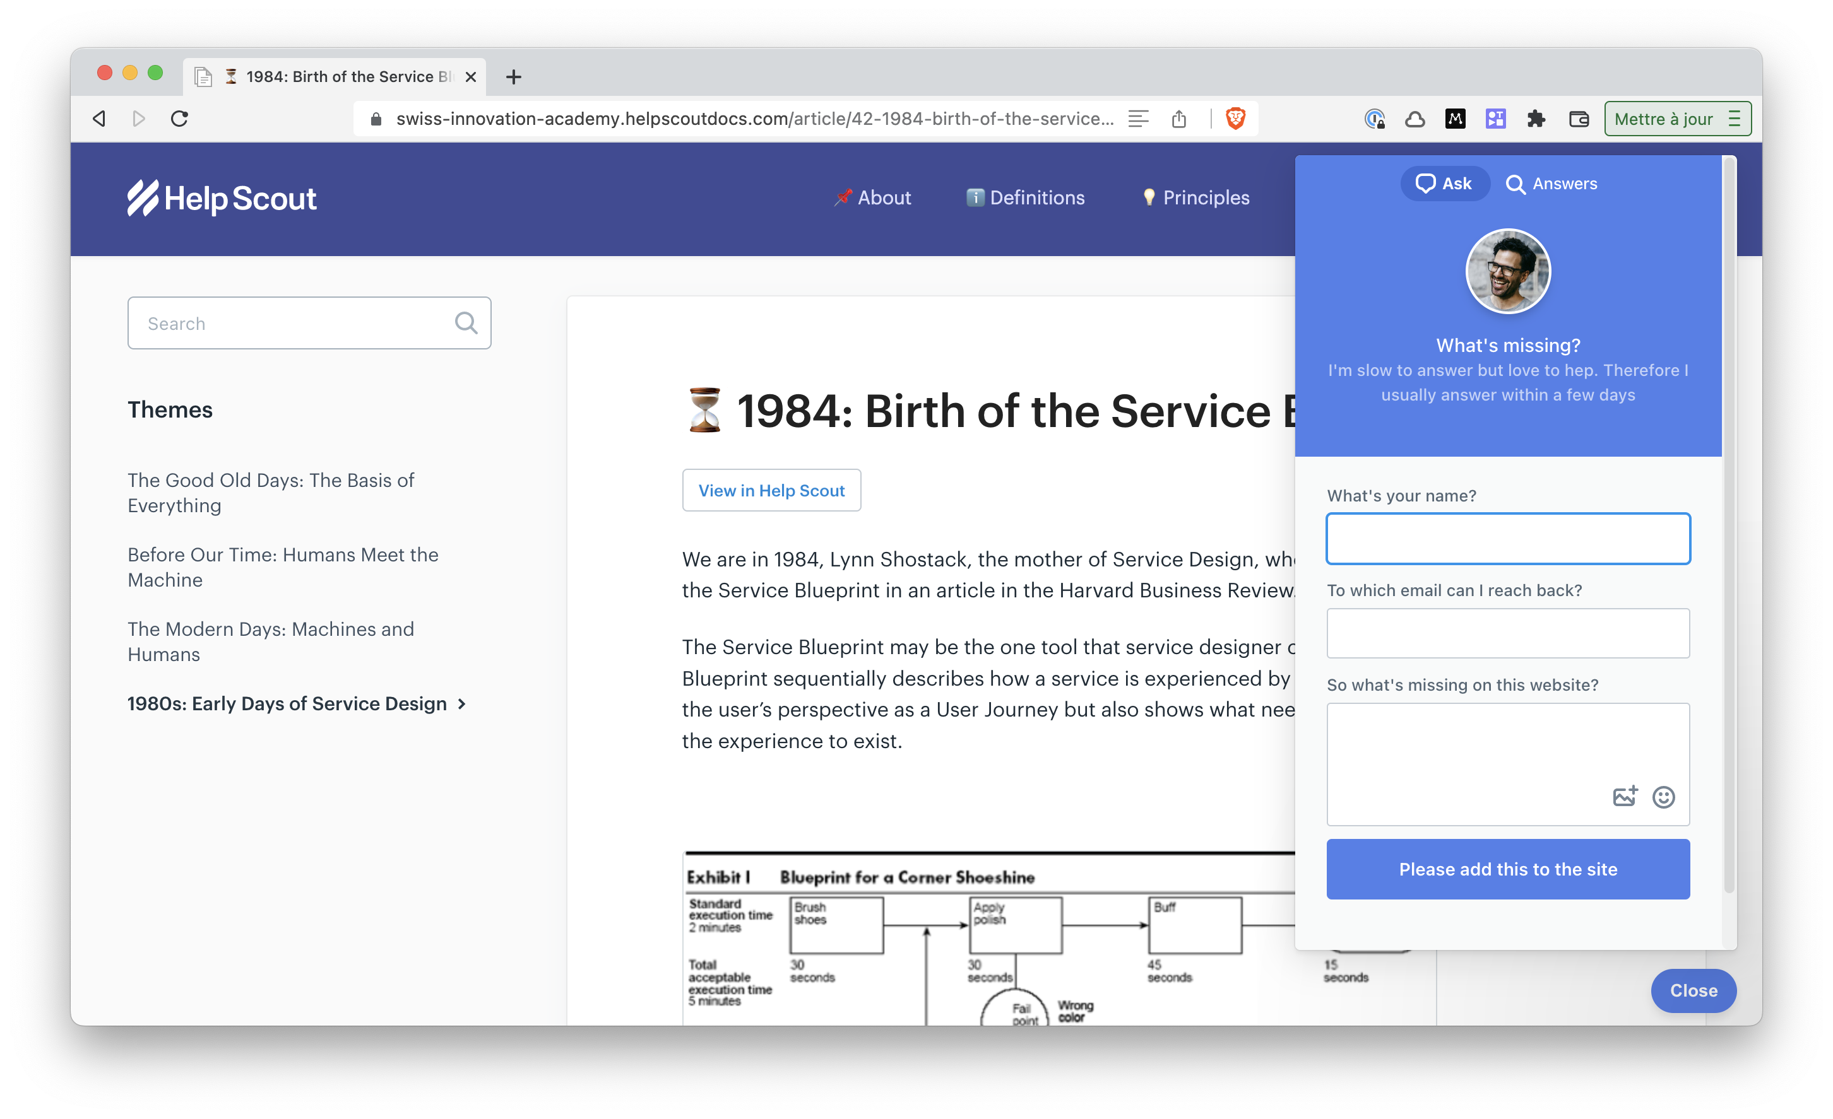Click the search magnifier in sidebar
Screen dimensions: 1833x1119
(466, 323)
